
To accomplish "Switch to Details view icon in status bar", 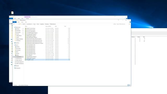I will [x=128, y=85].
